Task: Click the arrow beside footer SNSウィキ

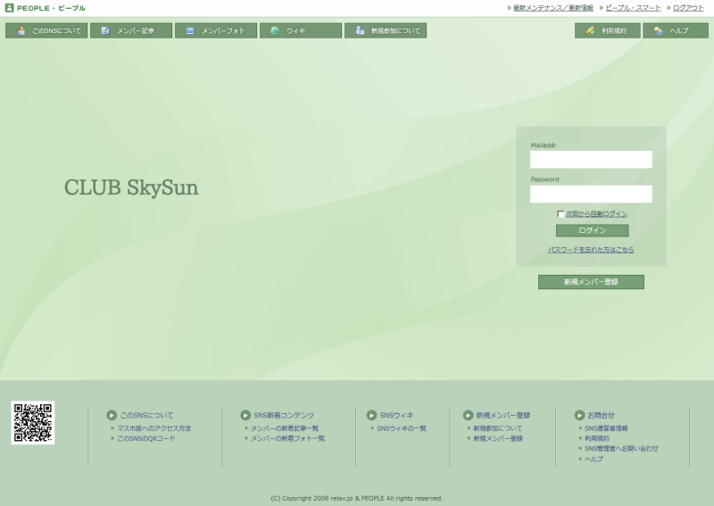Action: [x=371, y=415]
